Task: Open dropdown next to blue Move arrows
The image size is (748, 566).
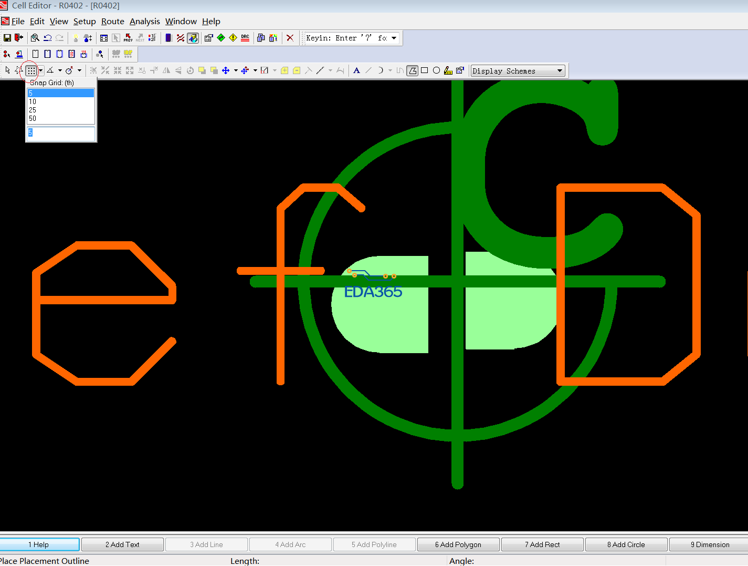Action: pos(236,70)
